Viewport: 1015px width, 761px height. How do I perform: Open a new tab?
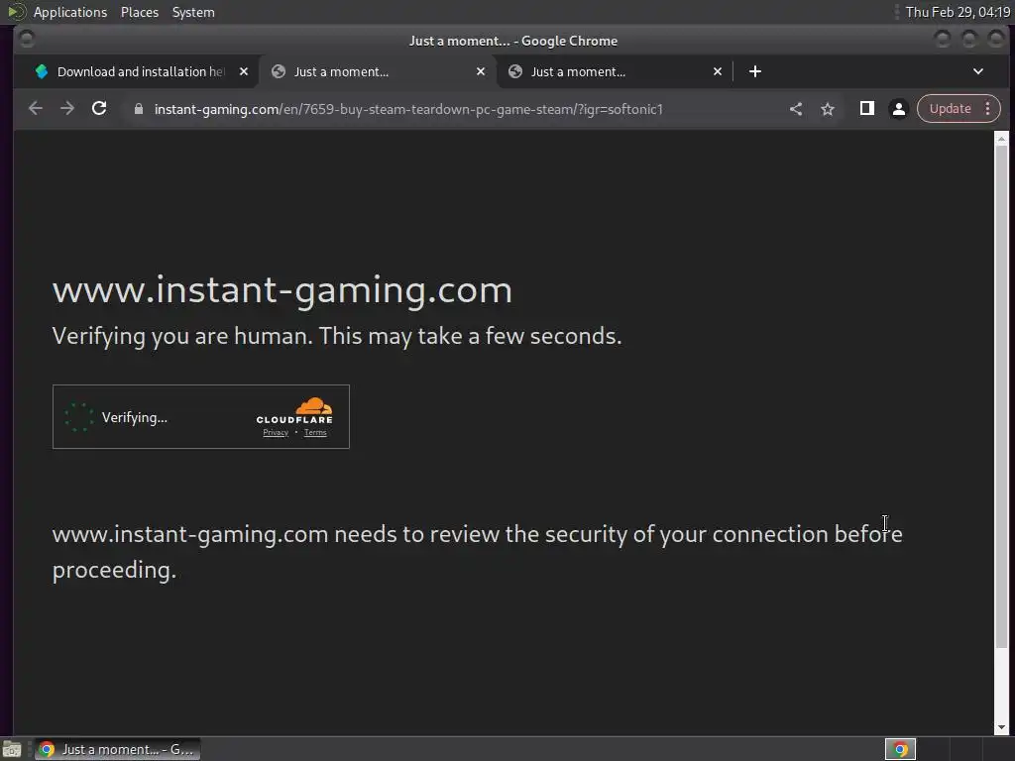tap(754, 71)
